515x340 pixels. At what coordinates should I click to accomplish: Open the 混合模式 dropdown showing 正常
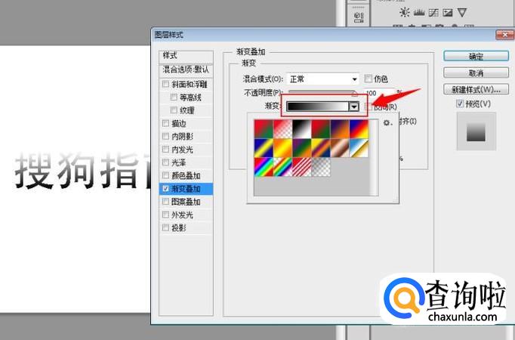coord(322,79)
